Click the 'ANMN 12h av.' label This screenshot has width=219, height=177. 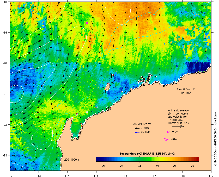(142, 124)
